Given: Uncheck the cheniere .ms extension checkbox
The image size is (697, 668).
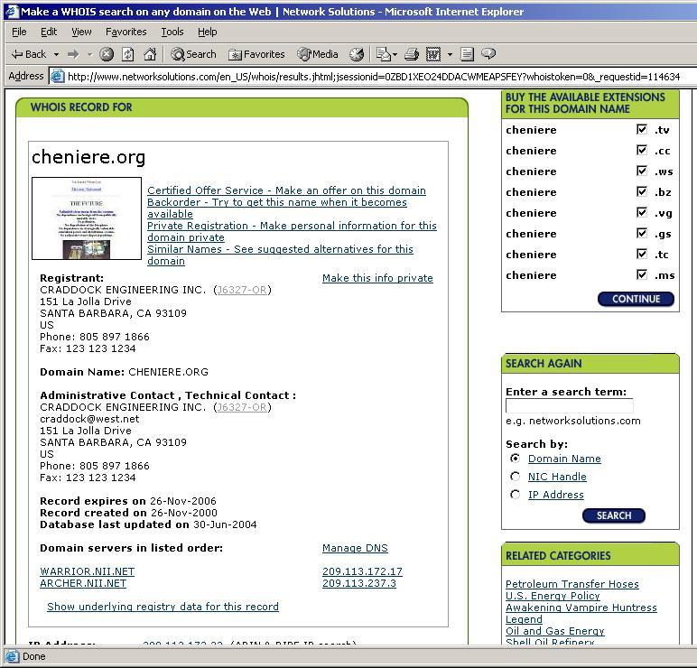Looking at the screenshot, I should click(x=641, y=274).
